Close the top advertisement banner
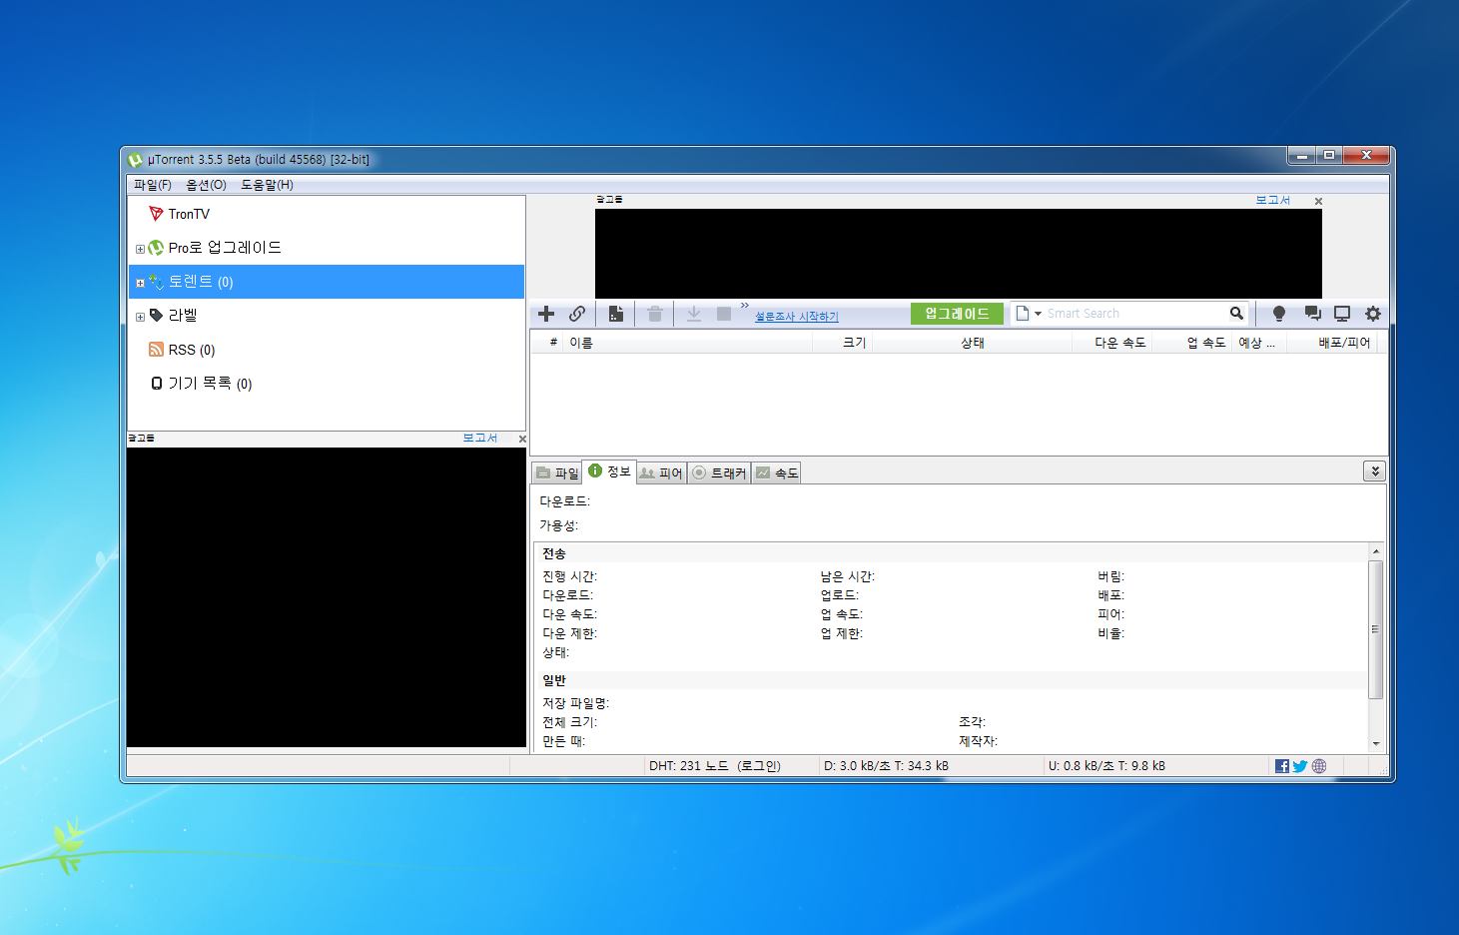This screenshot has height=935, width=1459. pyautogui.click(x=1318, y=201)
